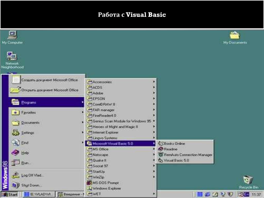
Task: Expand the Accessories program folder
Action: point(121,82)
